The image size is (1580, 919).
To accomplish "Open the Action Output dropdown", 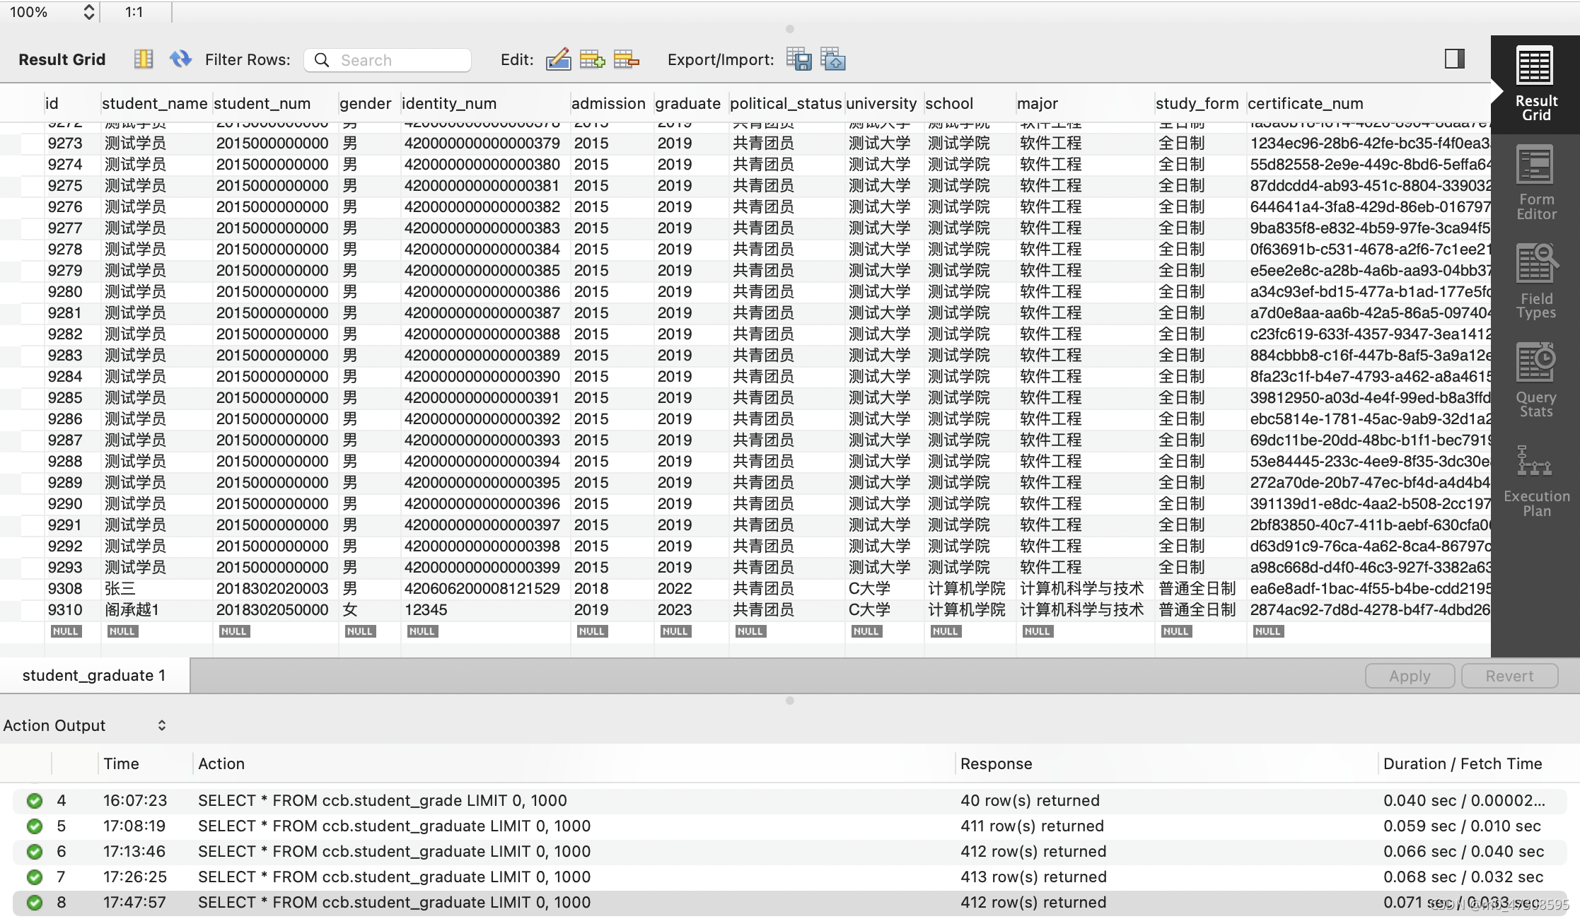I will pos(161,725).
